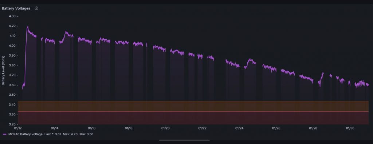
Task: Click the 3.20 y-axis tick label
Action: coord(12,124)
